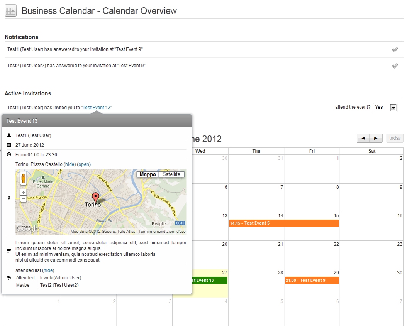This screenshot has height=333, width=407.
Task: Zoom in using the map's plus control
Action: (23, 192)
